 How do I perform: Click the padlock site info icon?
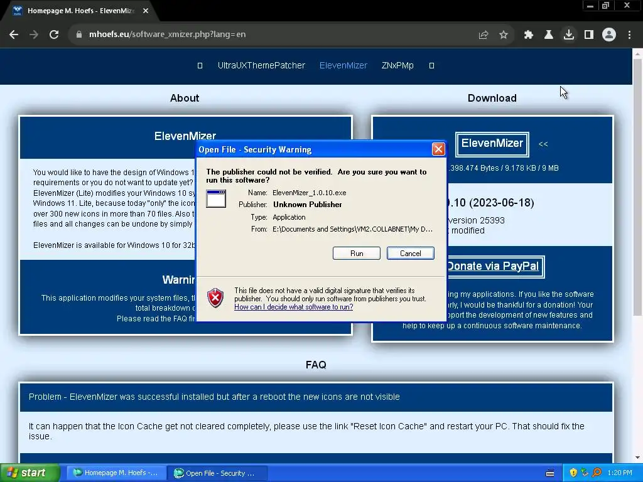point(79,35)
